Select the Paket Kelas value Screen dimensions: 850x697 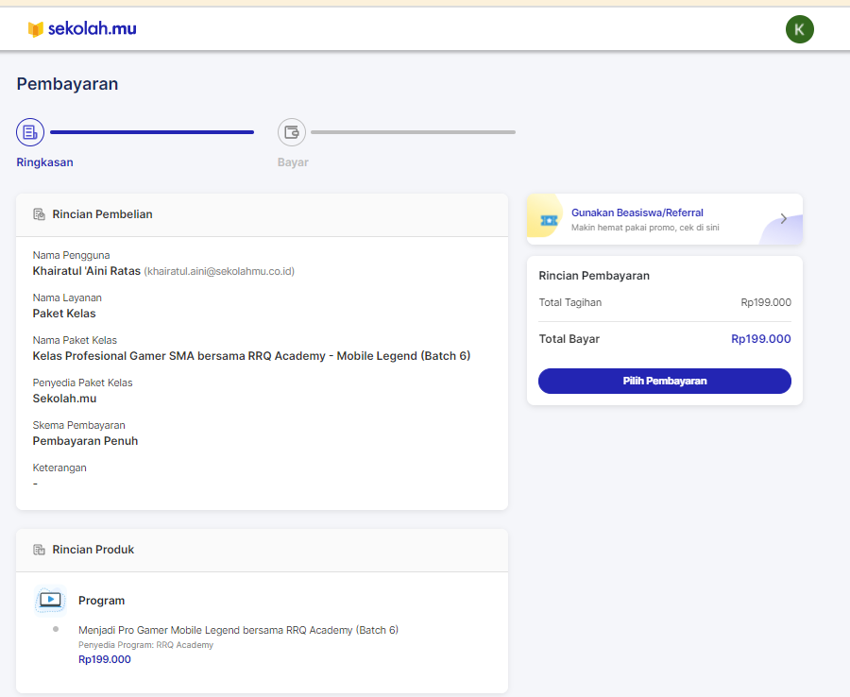(64, 314)
